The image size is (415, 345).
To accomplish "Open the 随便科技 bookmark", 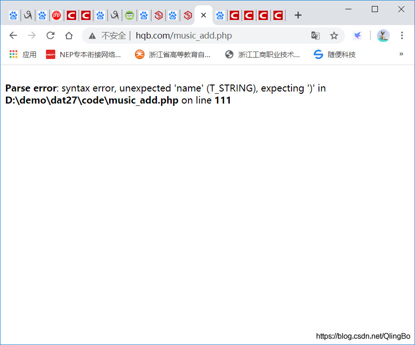I will tap(335, 54).
